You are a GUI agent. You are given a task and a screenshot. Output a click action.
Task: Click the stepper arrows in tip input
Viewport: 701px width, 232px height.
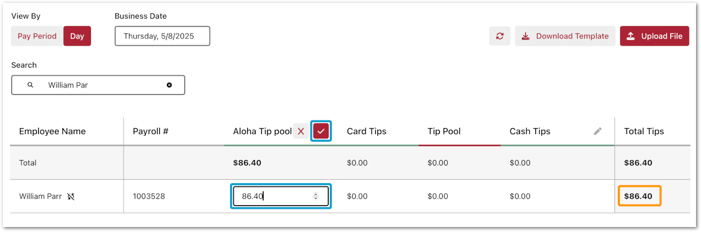point(315,196)
